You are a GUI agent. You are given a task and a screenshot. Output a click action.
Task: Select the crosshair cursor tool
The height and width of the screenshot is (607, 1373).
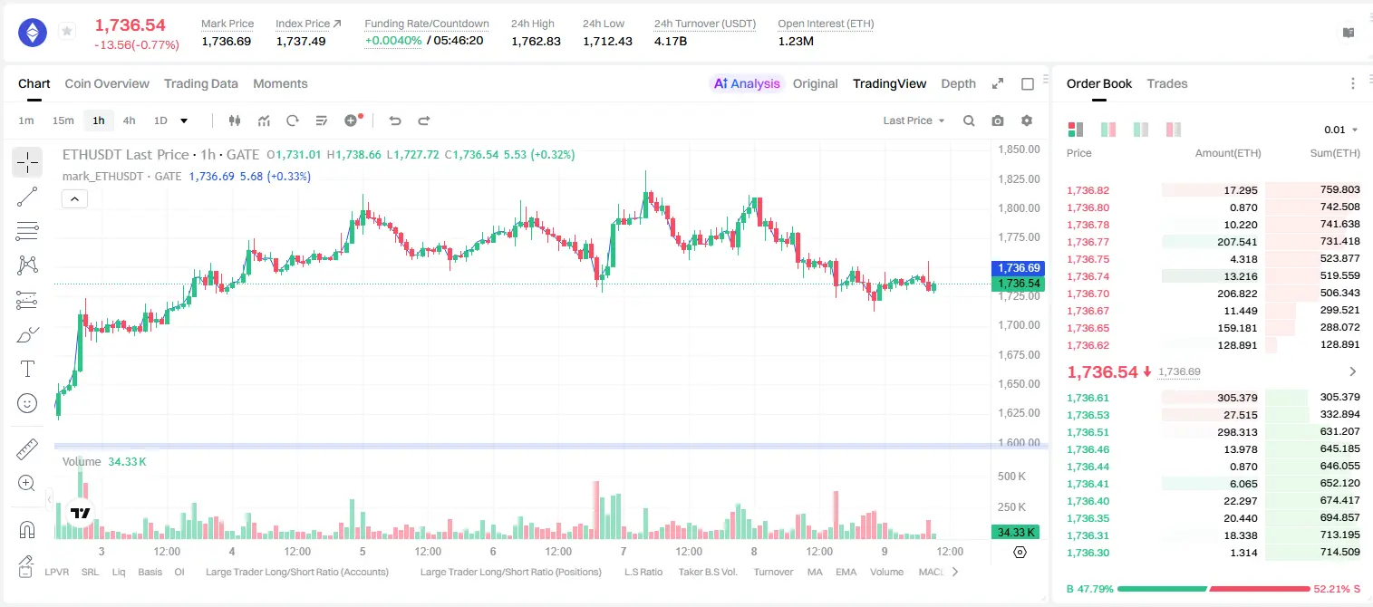[27, 162]
